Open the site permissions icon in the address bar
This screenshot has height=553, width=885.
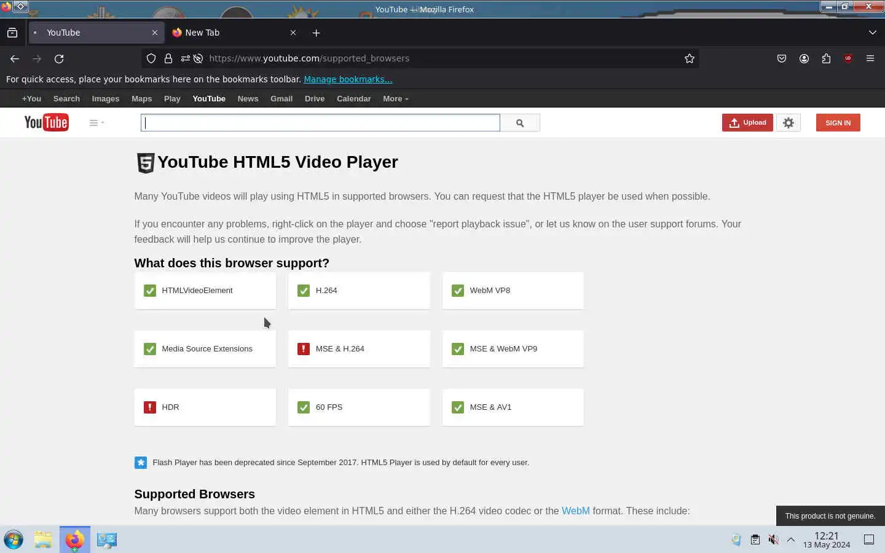pyautogui.click(x=185, y=58)
